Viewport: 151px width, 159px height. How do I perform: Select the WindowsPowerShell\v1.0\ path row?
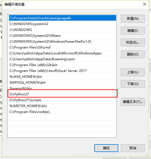(x=62, y=42)
